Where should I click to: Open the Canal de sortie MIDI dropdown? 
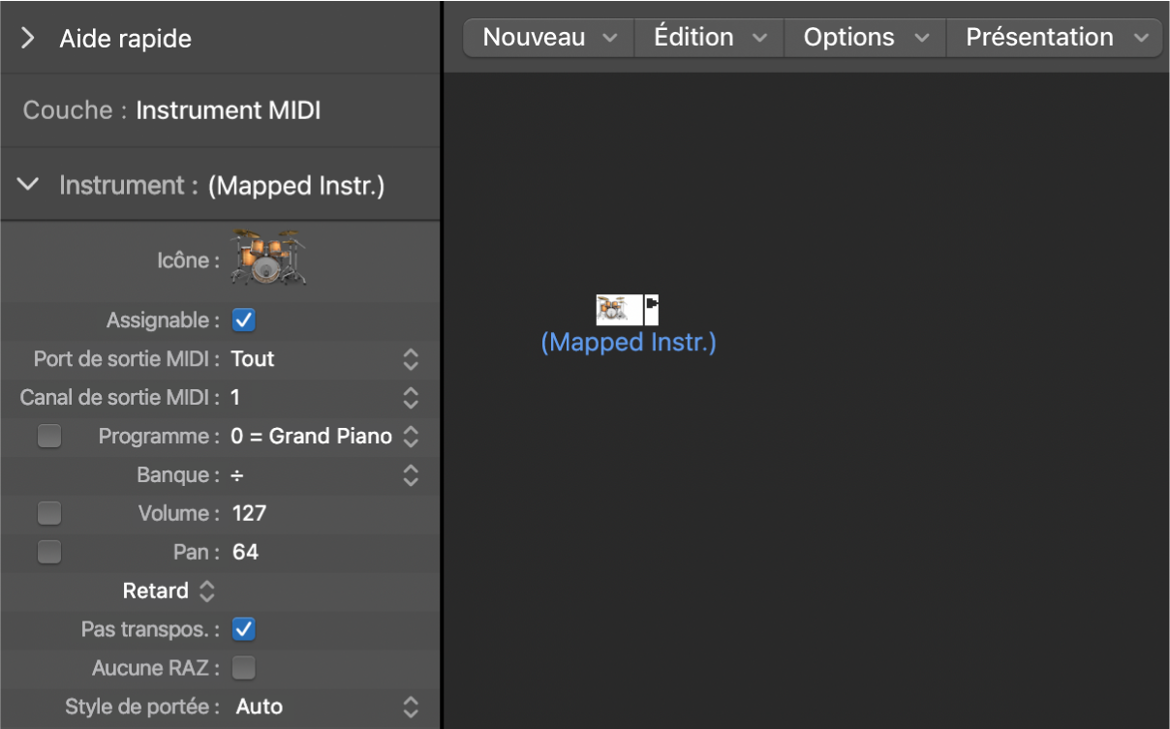[x=411, y=398]
